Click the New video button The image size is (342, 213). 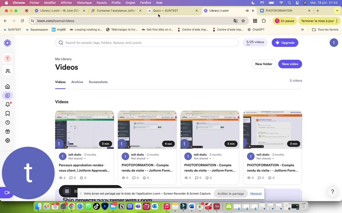pyautogui.click(x=290, y=64)
